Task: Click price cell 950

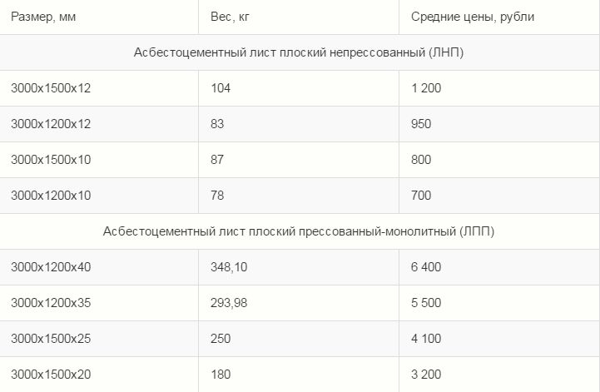Action: tap(421, 124)
